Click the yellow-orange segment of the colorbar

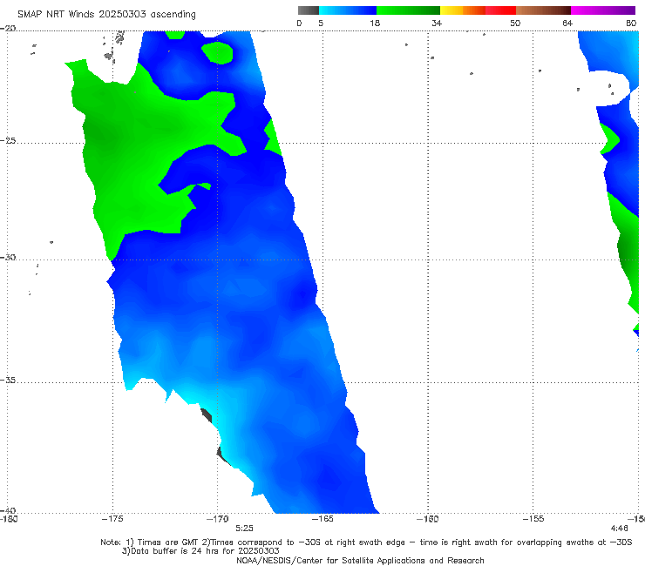(463, 10)
